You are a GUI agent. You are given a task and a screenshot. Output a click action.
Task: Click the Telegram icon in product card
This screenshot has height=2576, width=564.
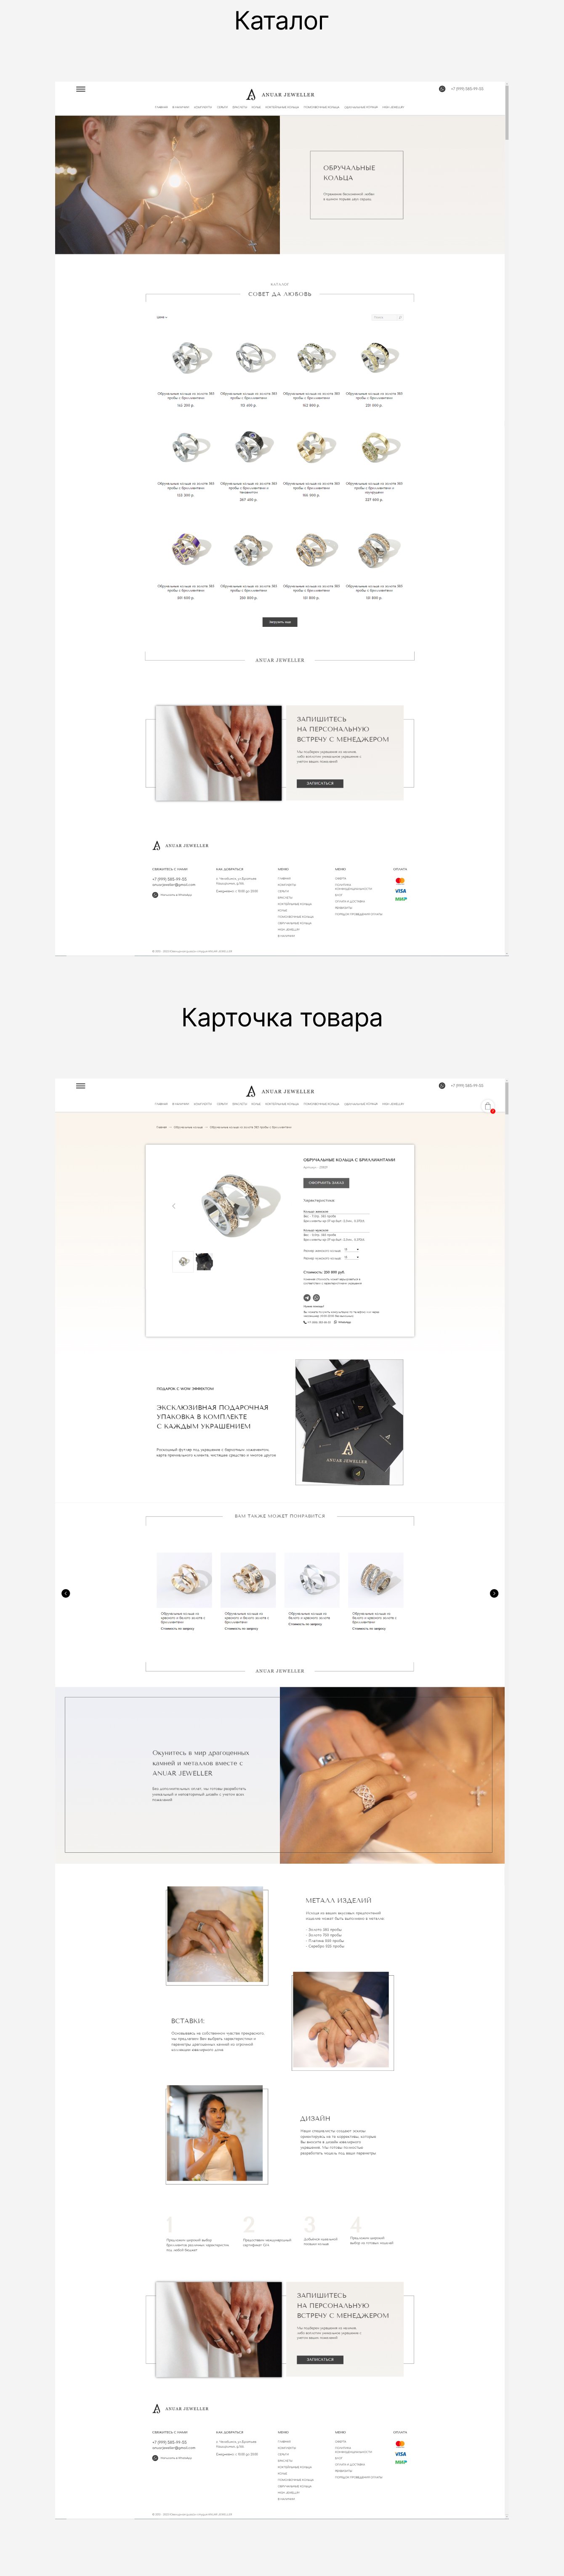coord(307,1298)
